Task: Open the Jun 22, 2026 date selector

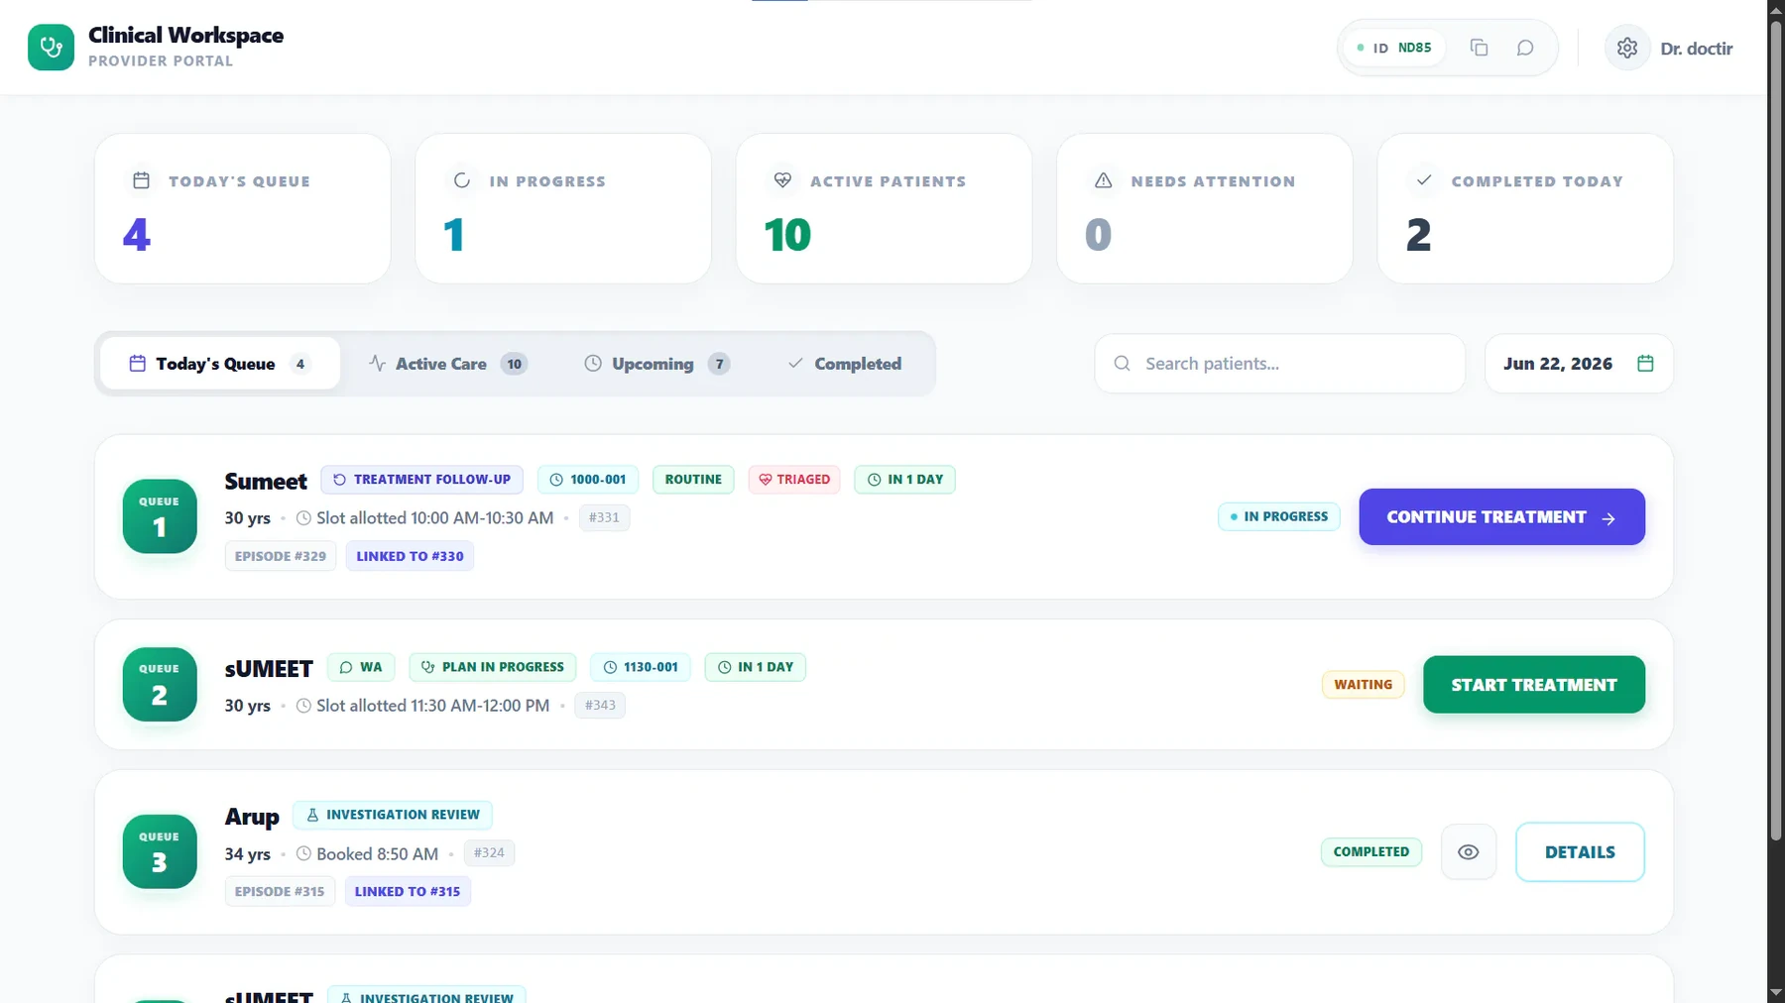Action: (1579, 364)
